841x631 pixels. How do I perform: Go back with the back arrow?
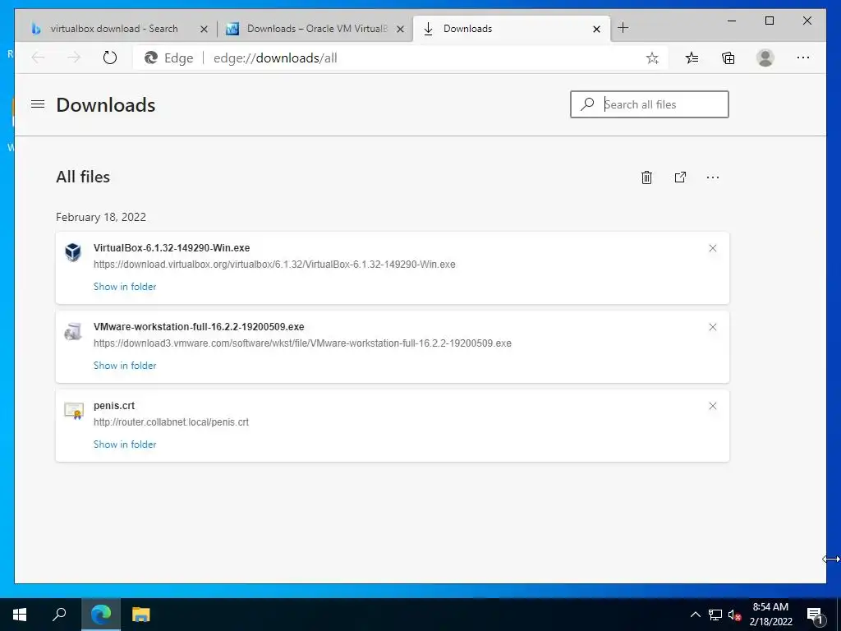click(x=38, y=58)
